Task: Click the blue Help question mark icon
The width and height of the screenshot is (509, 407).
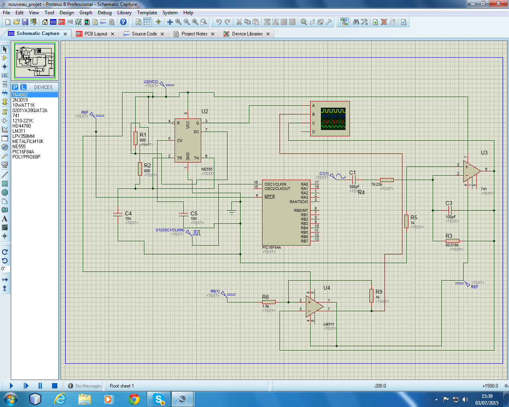Action: click(123, 22)
